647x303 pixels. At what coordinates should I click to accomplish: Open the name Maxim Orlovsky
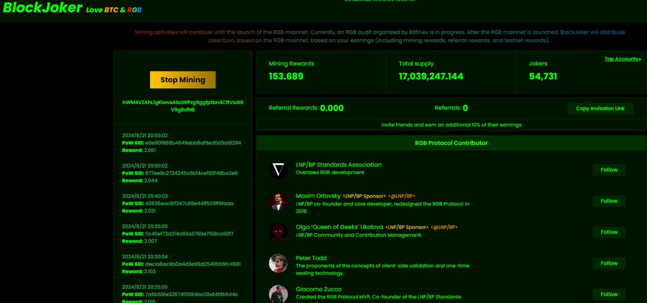pos(318,196)
